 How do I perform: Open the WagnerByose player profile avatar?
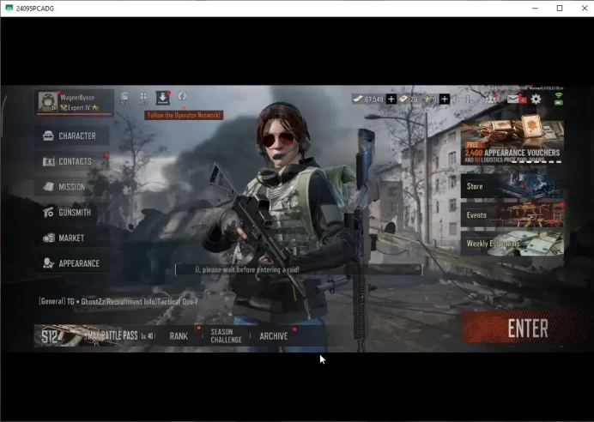click(48, 101)
